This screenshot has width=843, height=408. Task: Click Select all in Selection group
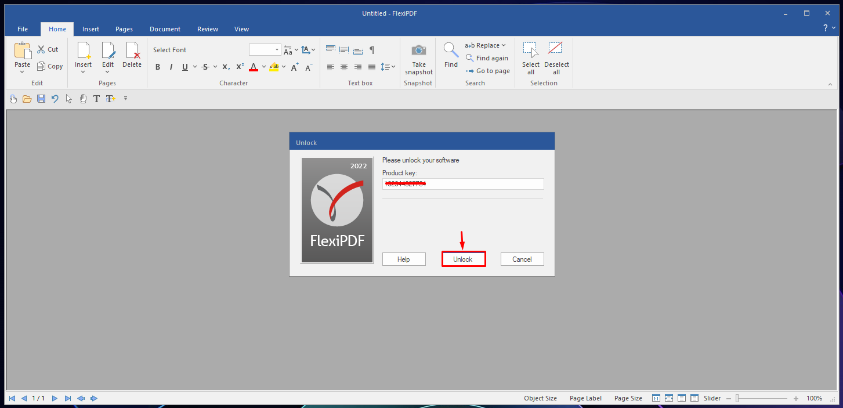(531, 58)
